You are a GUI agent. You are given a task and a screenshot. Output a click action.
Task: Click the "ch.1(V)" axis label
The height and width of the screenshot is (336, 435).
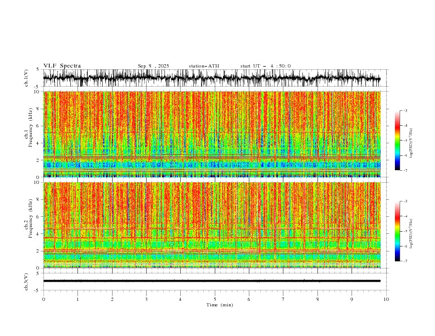[26, 78]
